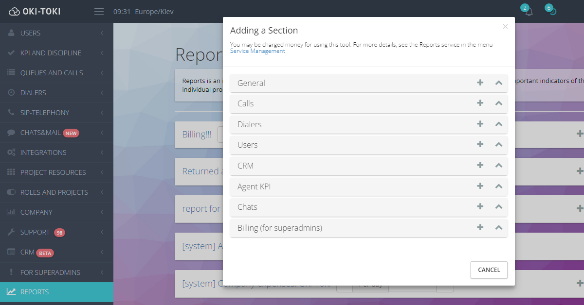Click the Reports chart icon in sidebar
The image size is (584, 305).
11,292
